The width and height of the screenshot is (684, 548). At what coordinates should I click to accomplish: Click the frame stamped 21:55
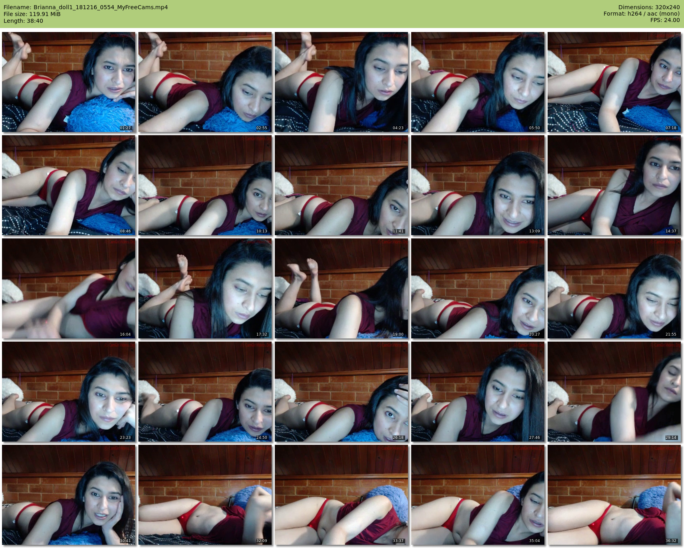coord(614,288)
